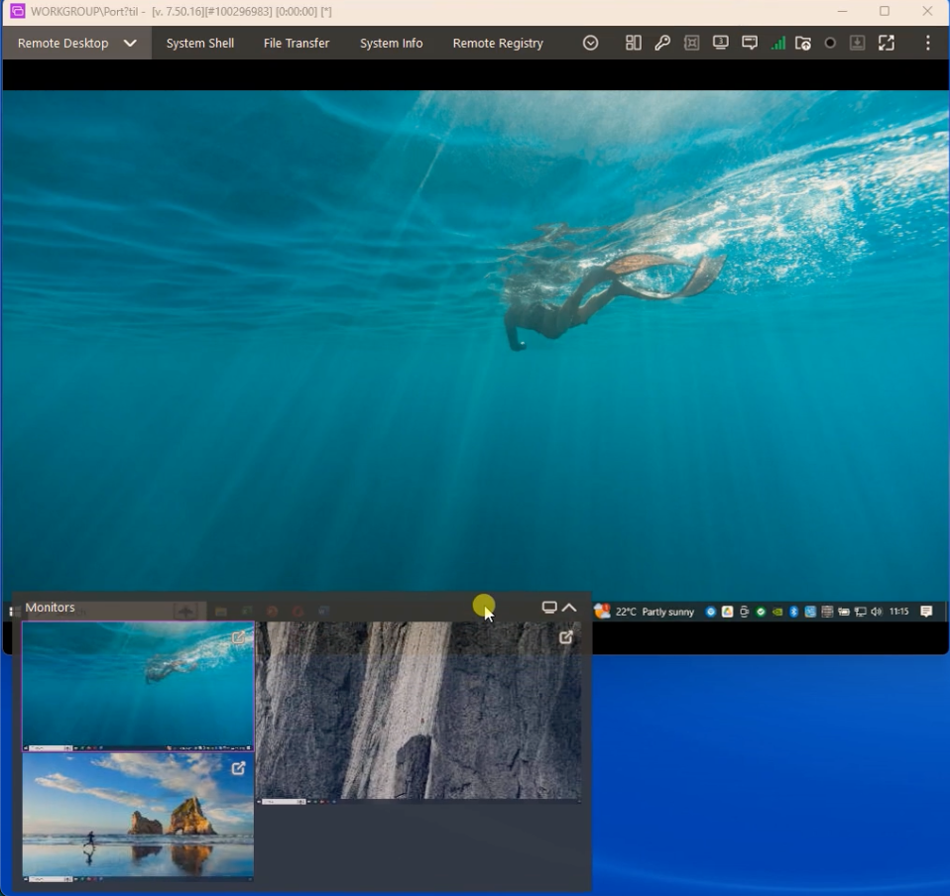The height and width of the screenshot is (896, 950).
Task: Click the numbered monitor selection icon
Action: click(x=721, y=44)
